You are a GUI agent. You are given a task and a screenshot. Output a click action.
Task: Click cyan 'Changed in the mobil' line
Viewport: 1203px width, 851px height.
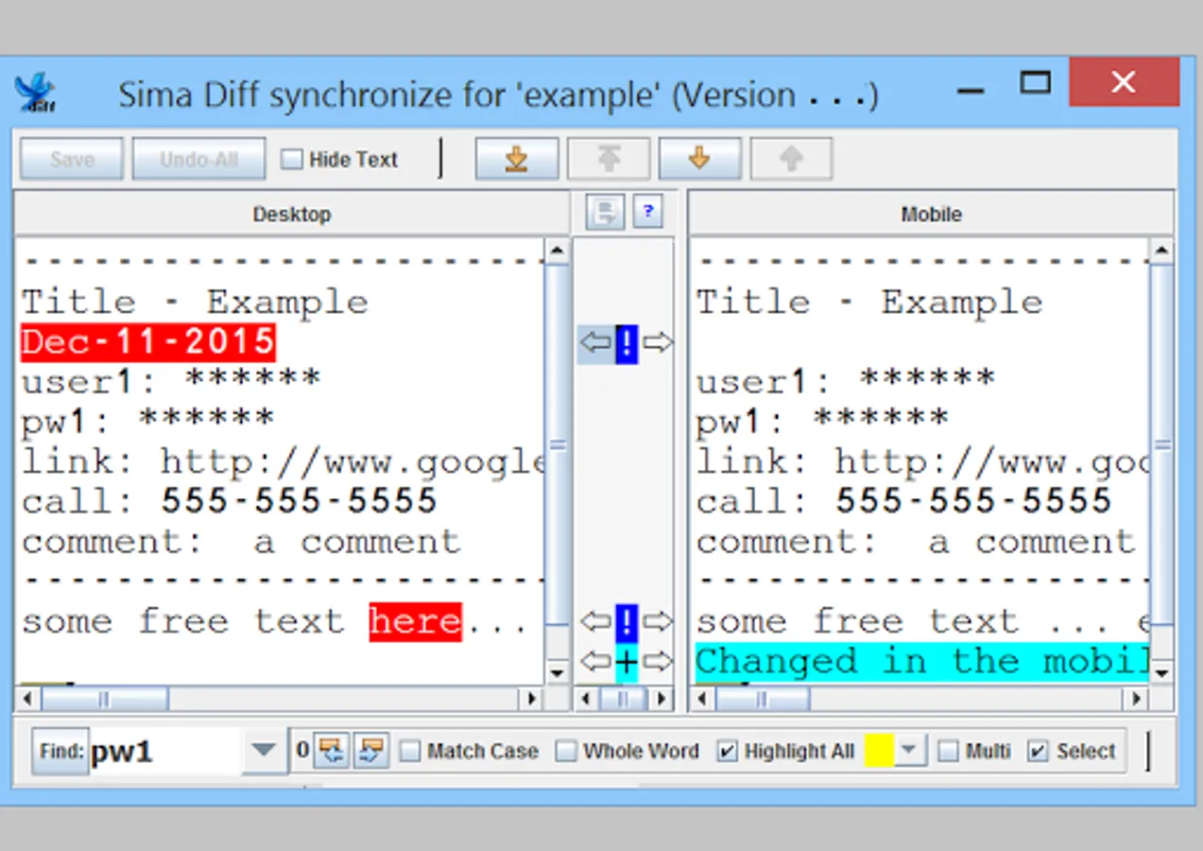click(921, 662)
